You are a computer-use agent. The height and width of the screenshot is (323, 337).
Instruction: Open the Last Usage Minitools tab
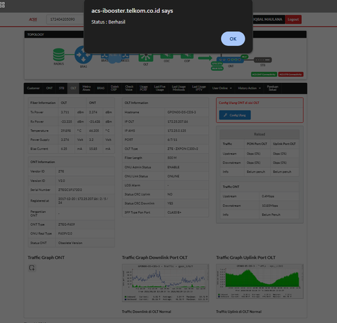pos(179,88)
